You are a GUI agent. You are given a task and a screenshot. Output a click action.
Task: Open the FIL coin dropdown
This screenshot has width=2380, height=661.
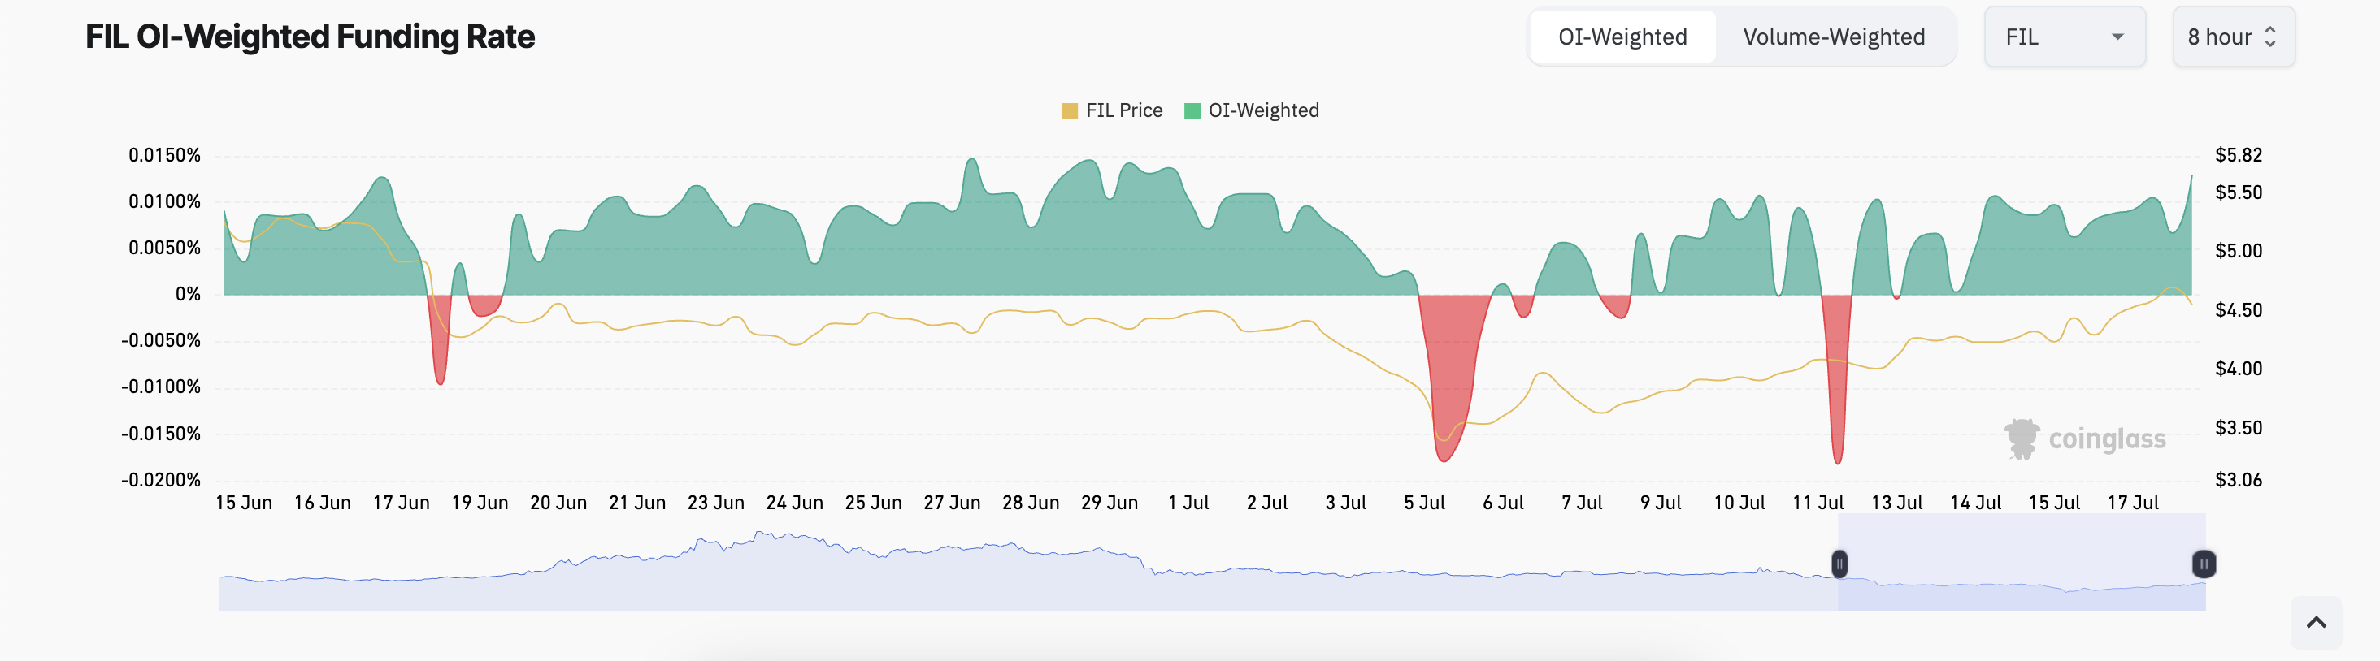(x=2063, y=37)
